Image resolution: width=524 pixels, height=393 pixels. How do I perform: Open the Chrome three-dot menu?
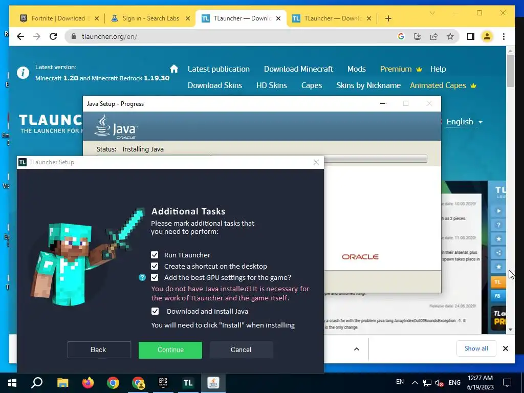pyautogui.click(x=504, y=36)
